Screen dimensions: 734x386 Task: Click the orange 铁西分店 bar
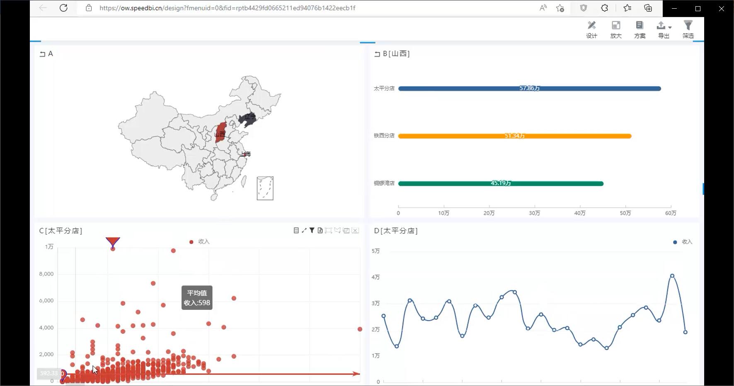(x=514, y=136)
